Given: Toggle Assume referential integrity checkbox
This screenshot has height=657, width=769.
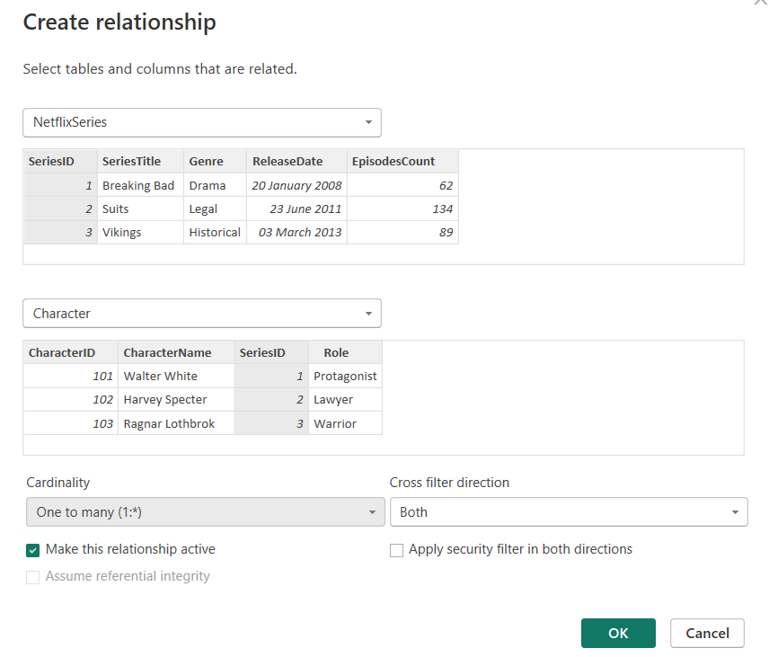Looking at the screenshot, I should click(x=33, y=577).
